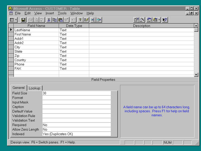Open Indexes with lightning list icon
The height and width of the screenshot is (151, 201).
pyautogui.click(x=86, y=20)
